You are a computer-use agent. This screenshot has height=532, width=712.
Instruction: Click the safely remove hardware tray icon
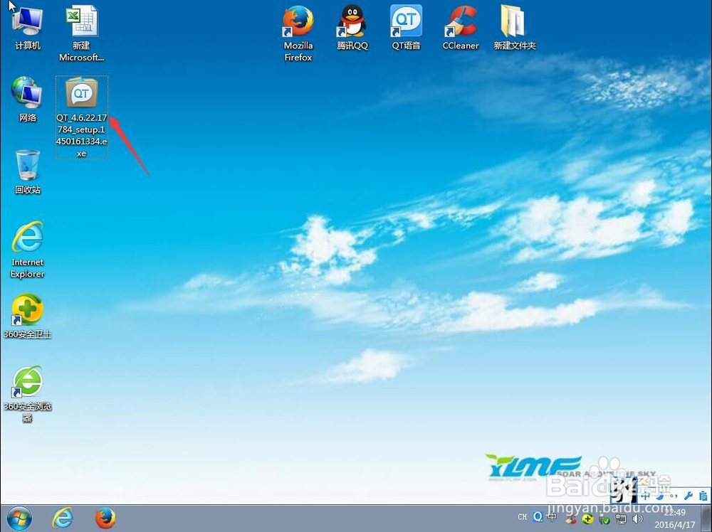[604, 519]
